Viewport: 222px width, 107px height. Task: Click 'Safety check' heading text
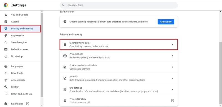[x=67, y=12]
